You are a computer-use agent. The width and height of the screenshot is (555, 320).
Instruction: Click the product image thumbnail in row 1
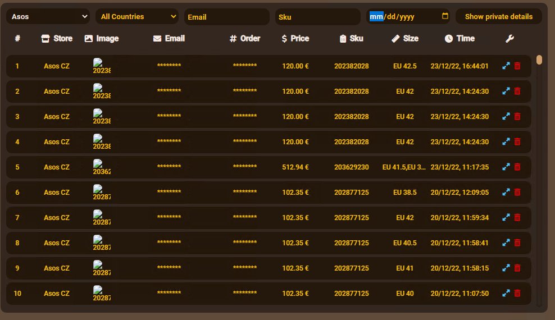[102, 66]
